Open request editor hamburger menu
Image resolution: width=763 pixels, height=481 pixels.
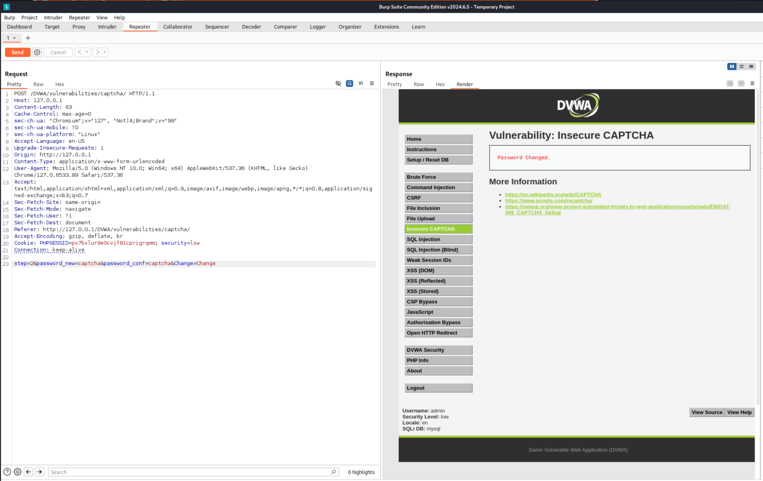tap(372, 83)
